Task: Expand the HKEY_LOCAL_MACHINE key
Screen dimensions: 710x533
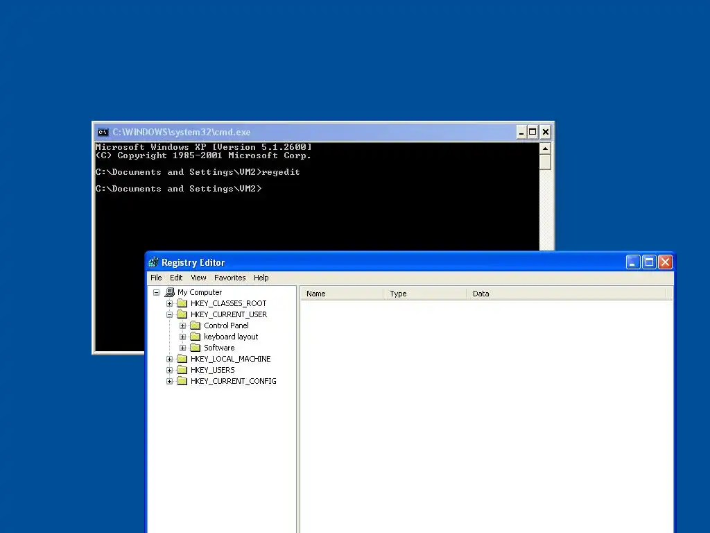Action: pos(169,359)
